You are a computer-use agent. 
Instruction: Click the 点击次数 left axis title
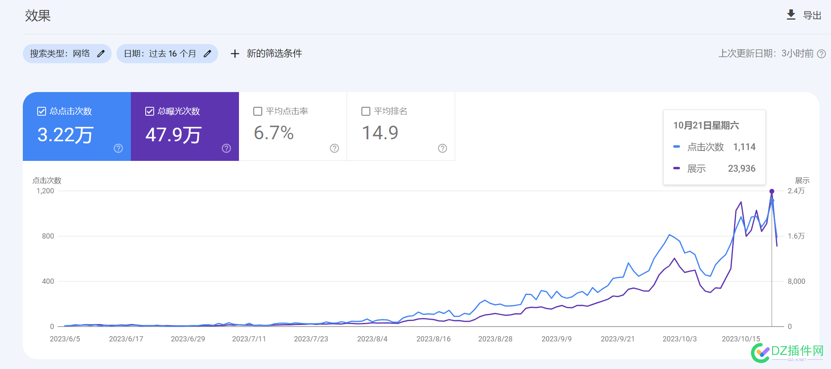(x=47, y=180)
